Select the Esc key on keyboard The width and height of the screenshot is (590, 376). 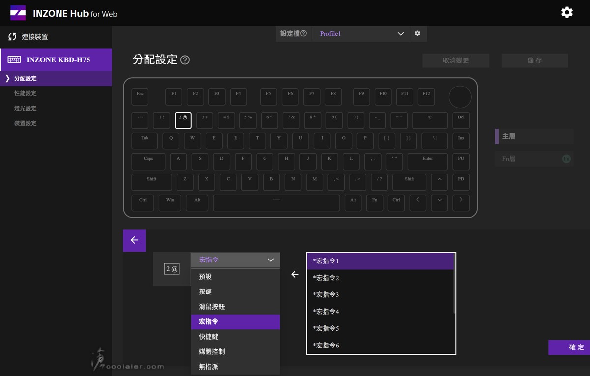click(140, 97)
